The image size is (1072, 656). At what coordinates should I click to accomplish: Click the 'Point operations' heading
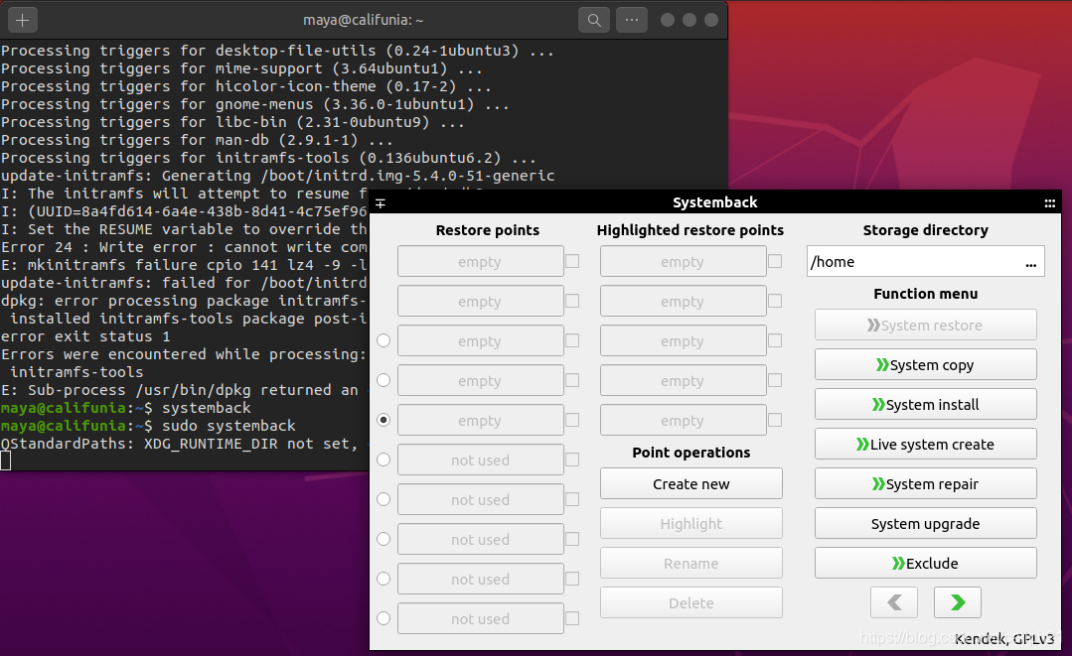click(x=691, y=452)
